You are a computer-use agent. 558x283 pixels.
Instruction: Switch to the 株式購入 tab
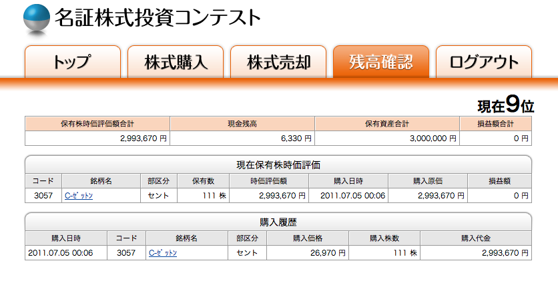pos(176,62)
